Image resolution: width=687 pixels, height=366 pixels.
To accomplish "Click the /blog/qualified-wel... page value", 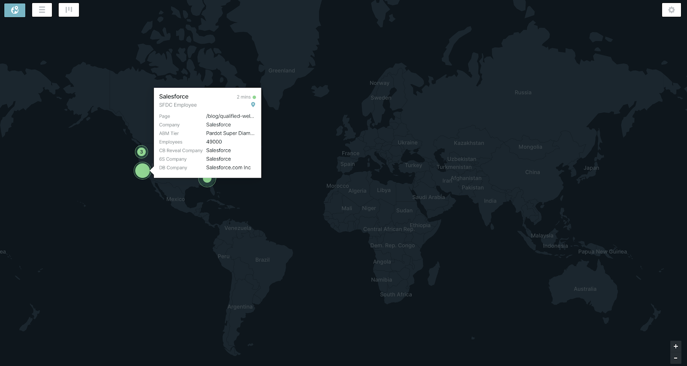I will tap(230, 116).
